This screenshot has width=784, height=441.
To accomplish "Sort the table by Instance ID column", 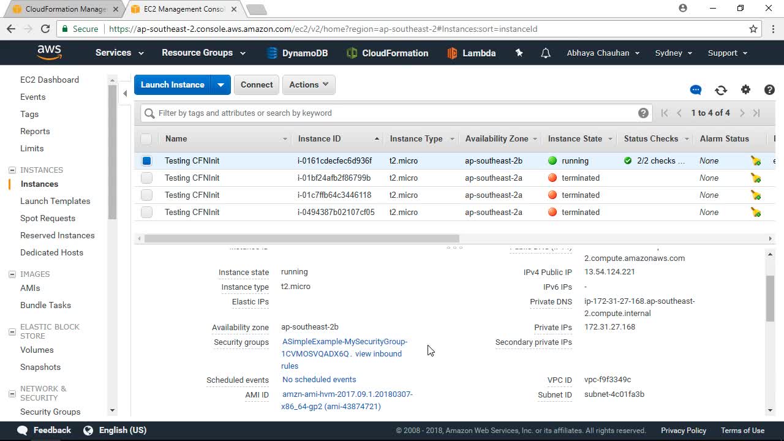I will tap(338, 139).
